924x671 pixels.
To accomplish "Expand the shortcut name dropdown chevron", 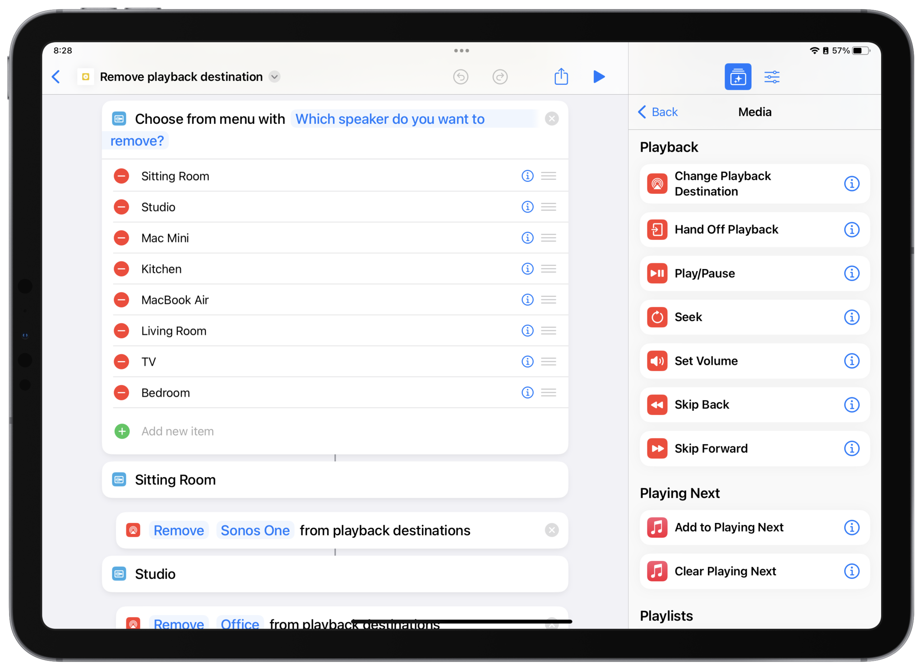I will 274,77.
